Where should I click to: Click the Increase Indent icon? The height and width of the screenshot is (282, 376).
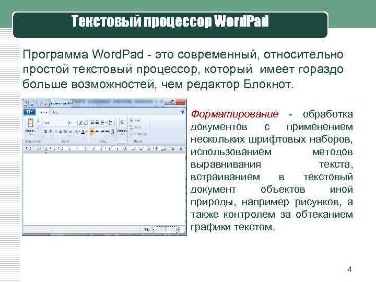[97, 123]
